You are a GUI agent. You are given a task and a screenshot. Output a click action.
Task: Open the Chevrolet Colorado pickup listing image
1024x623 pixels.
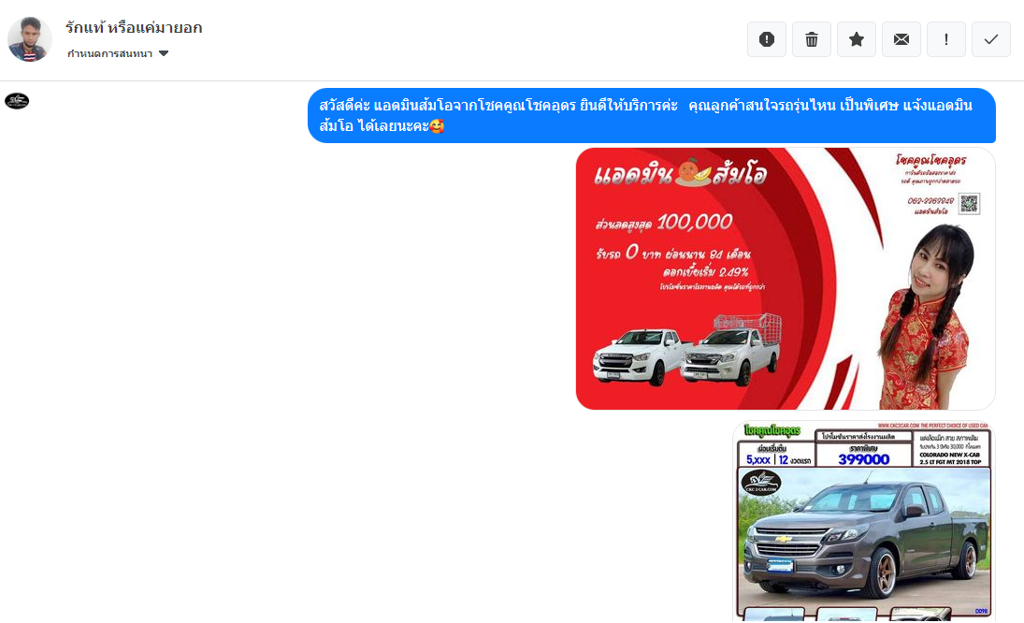coord(864,521)
